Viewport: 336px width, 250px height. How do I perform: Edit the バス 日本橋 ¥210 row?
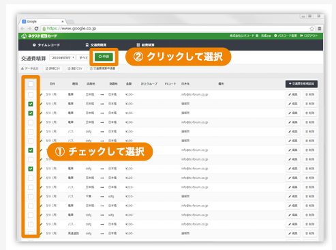[x=293, y=187]
